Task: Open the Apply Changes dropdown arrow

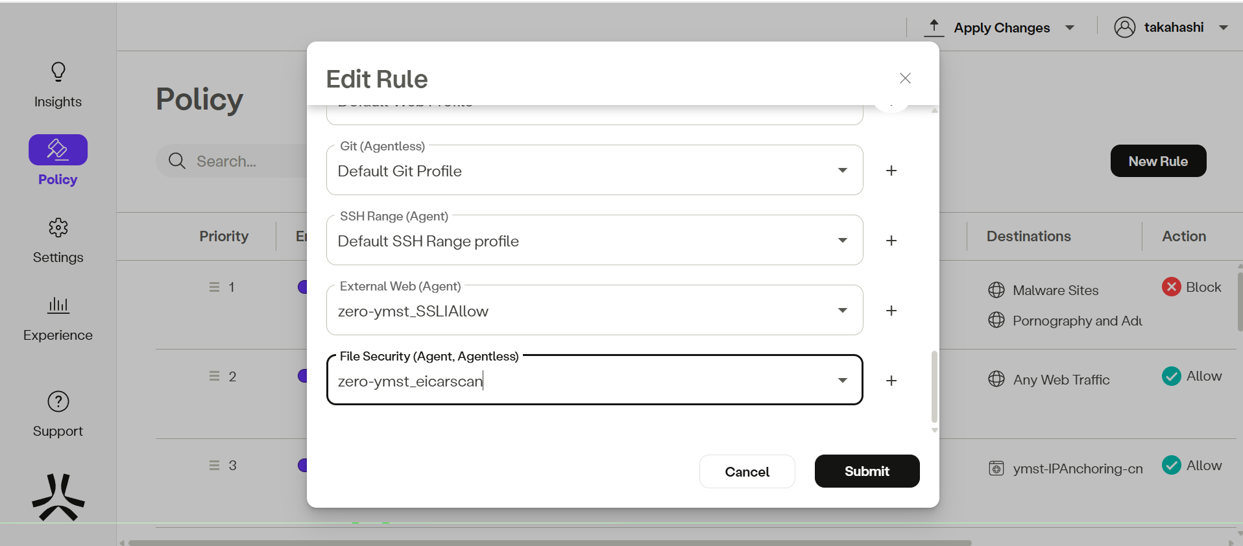Action: tap(1070, 28)
